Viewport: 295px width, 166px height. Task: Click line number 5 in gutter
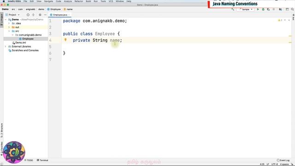(50, 47)
